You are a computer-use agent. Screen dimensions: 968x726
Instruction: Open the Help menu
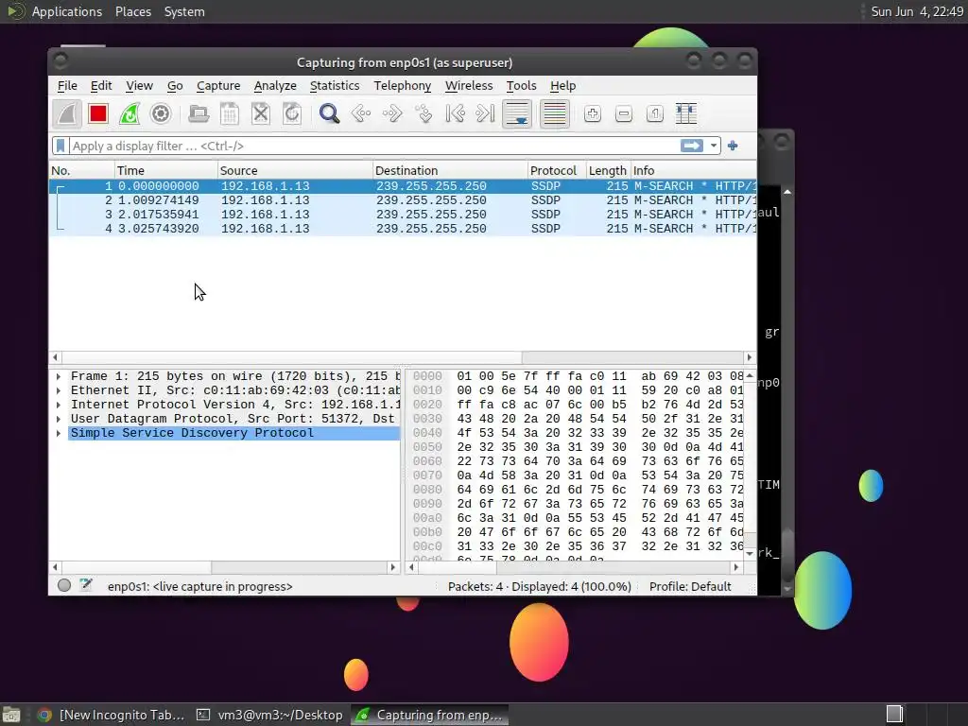(x=563, y=86)
